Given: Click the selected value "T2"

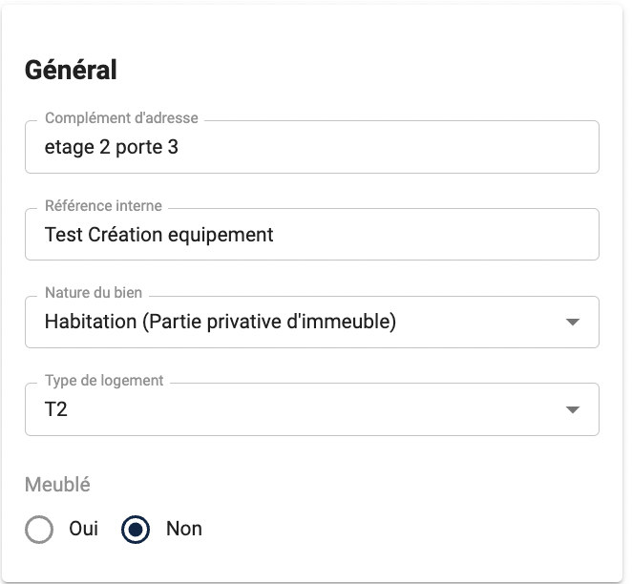Looking at the screenshot, I should pos(55,409).
